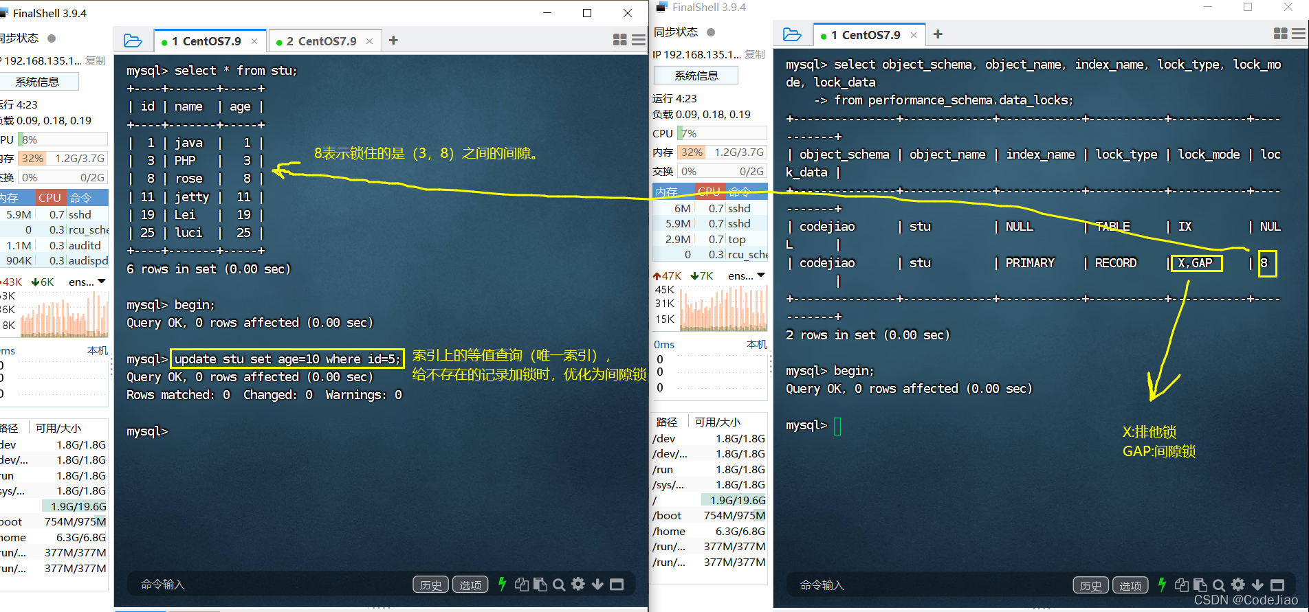Viewport: 1309px width, 612px height.
Task: Open 历史 command history in right window
Action: (x=1090, y=585)
